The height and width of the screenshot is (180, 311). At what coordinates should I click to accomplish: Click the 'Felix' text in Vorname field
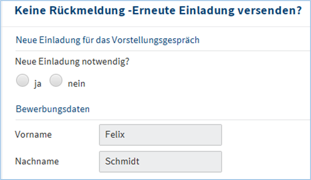pos(114,135)
